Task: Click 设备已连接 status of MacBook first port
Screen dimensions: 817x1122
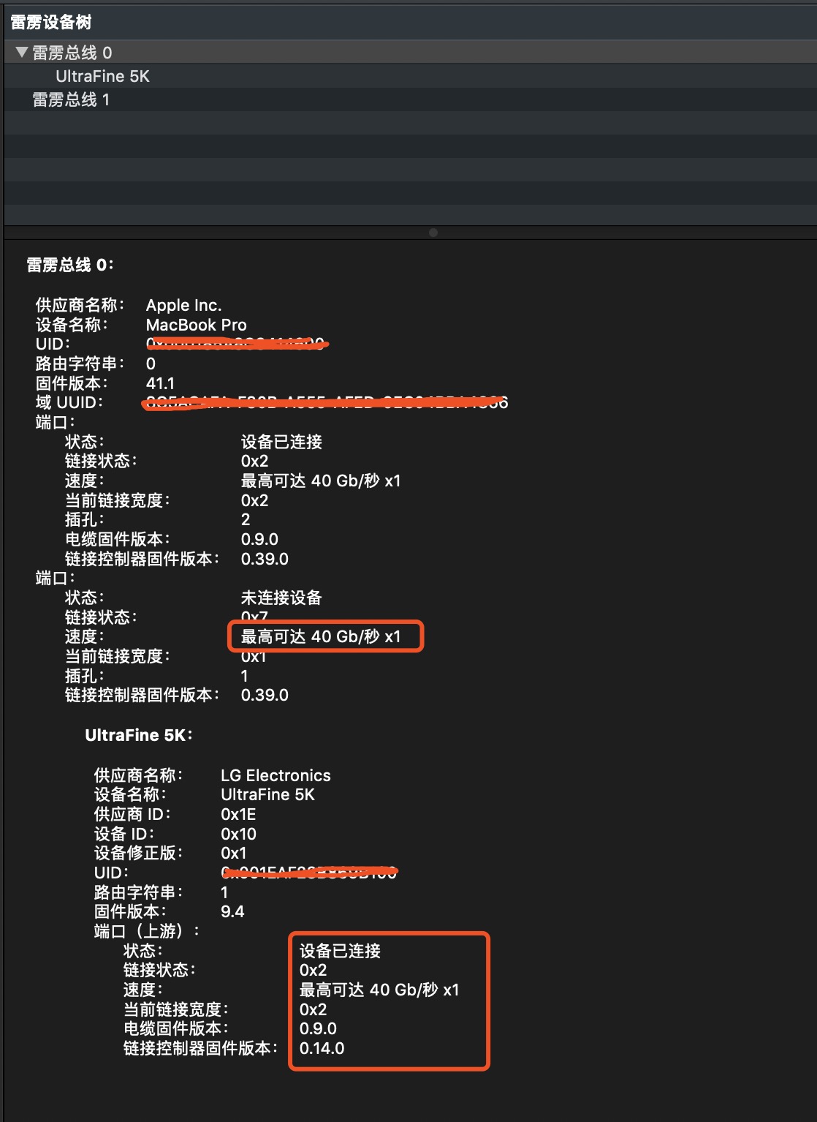Action: (281, 442)
